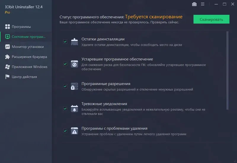Go to Монитор установки
237x163 pixels.
point(26,47)
